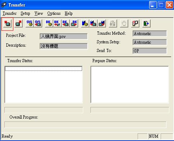Click the BK receive from unit icon
174x141 pixels.
tap(74, 23)
